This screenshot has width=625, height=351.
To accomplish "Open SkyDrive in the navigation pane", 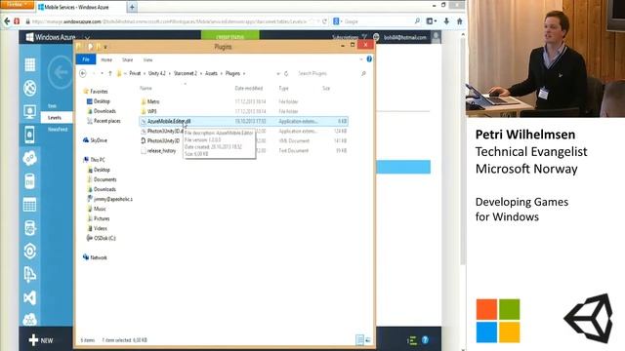I will (98, 140).
